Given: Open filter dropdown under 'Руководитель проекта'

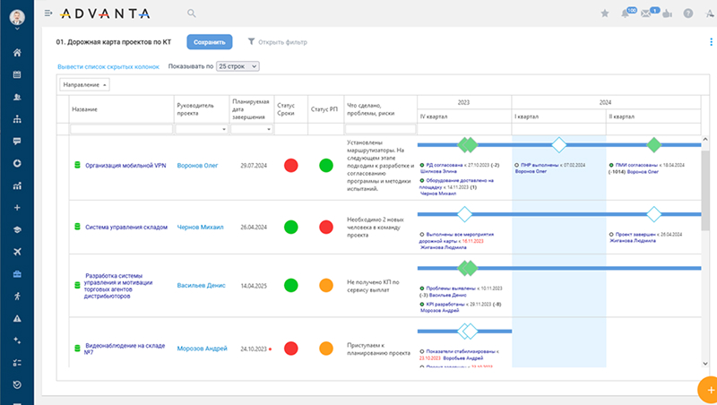Looking at the screenshot, I should (x=201, y=129).
